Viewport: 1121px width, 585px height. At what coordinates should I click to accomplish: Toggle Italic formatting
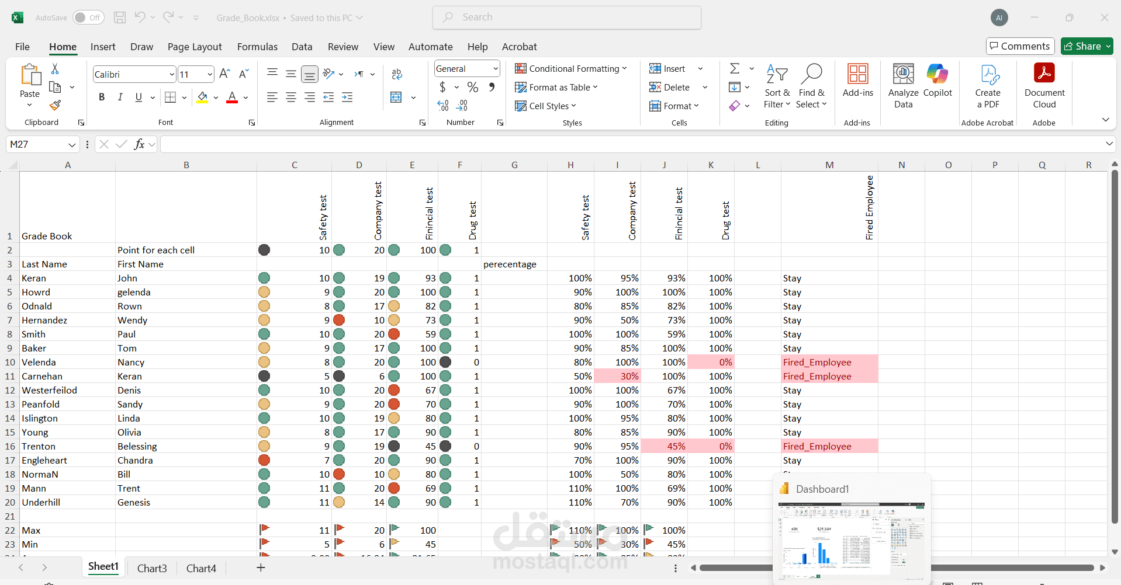[x=120, y=97]
